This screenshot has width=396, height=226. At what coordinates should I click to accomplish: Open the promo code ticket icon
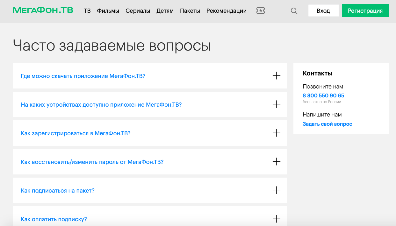261,11
